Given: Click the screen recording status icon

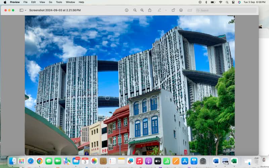Looking at the screenshot, I should [200, 2].
